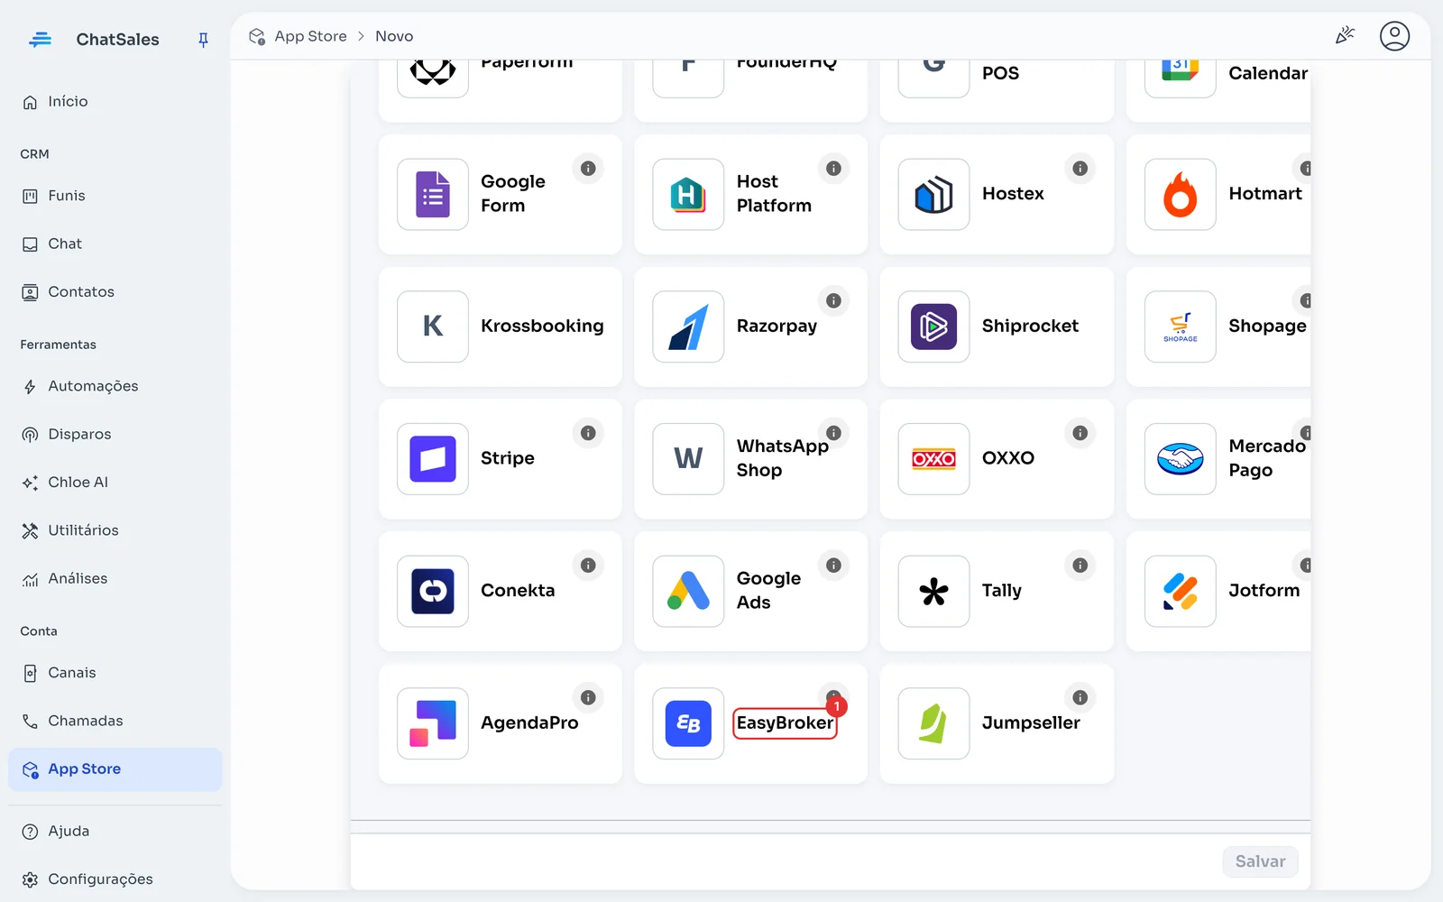Open the user profile avatar
The image size is (1443, 902).
[x=1394, y=36]
